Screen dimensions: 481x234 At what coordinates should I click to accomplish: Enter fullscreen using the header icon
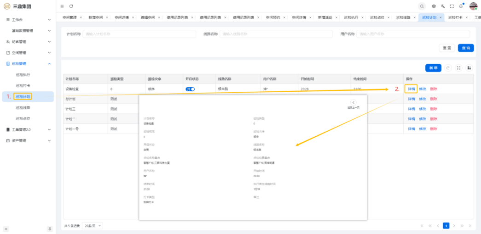tap(452, 6)
